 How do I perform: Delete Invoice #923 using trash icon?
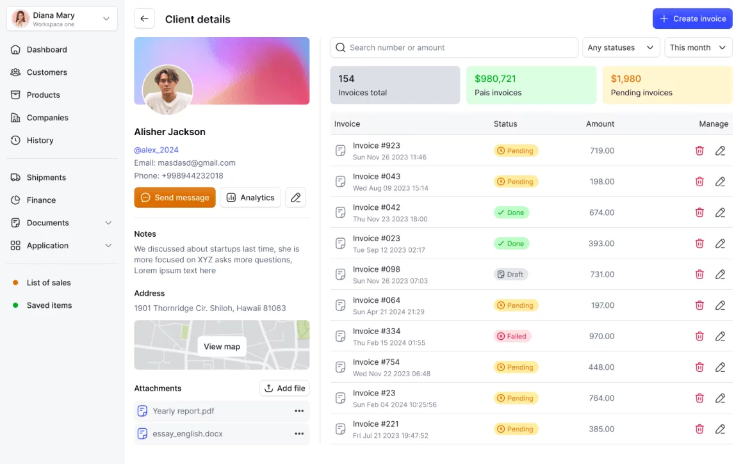pos(699,150)
